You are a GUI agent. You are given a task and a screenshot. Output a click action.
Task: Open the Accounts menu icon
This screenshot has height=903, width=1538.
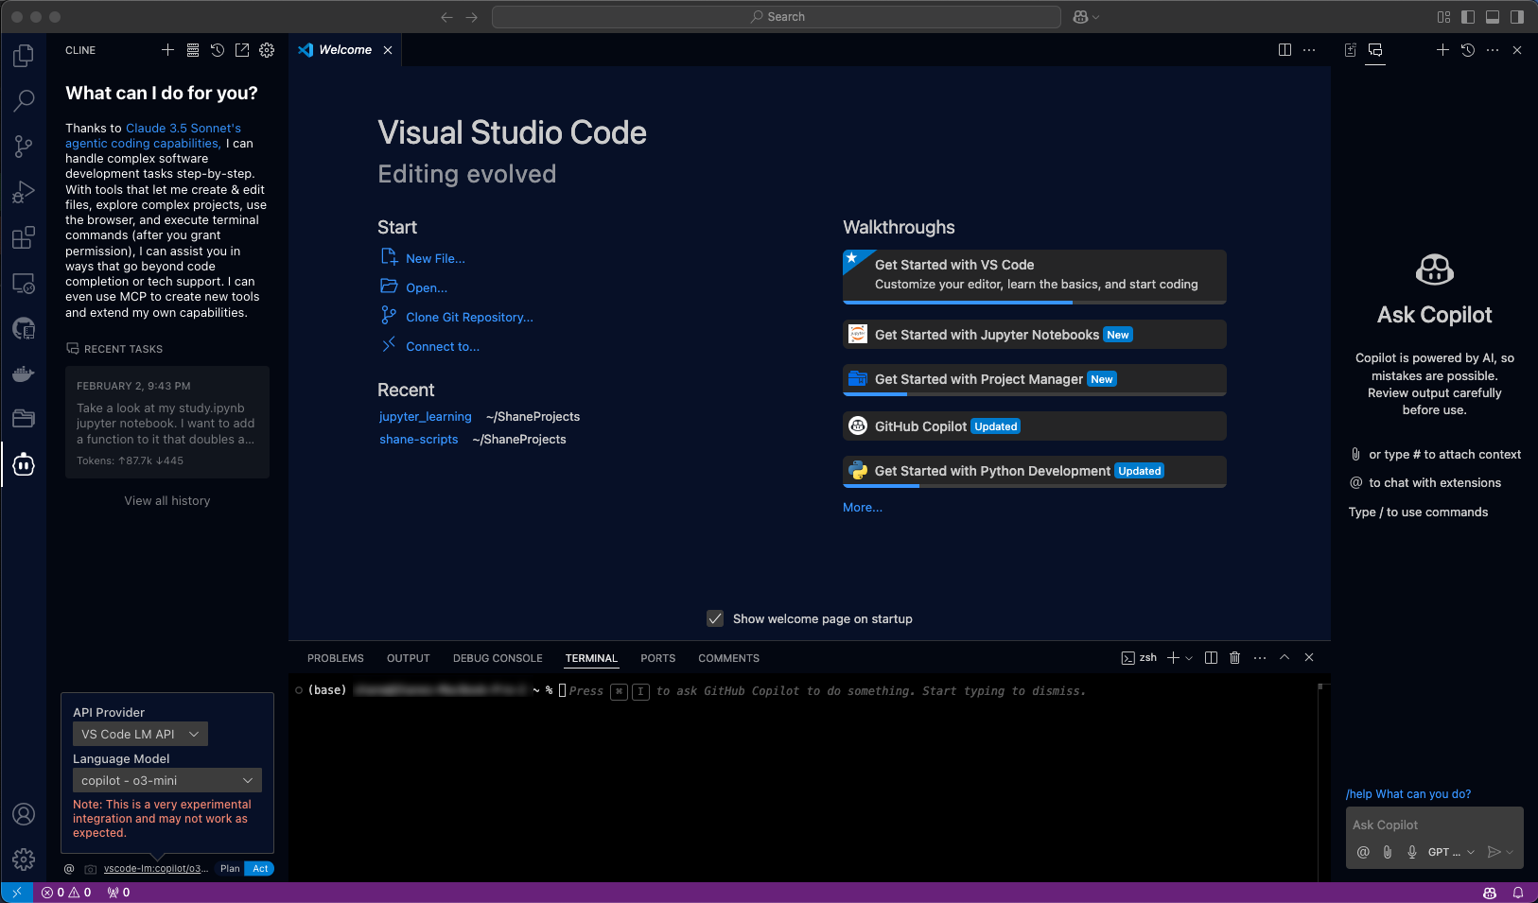[24, 814]
